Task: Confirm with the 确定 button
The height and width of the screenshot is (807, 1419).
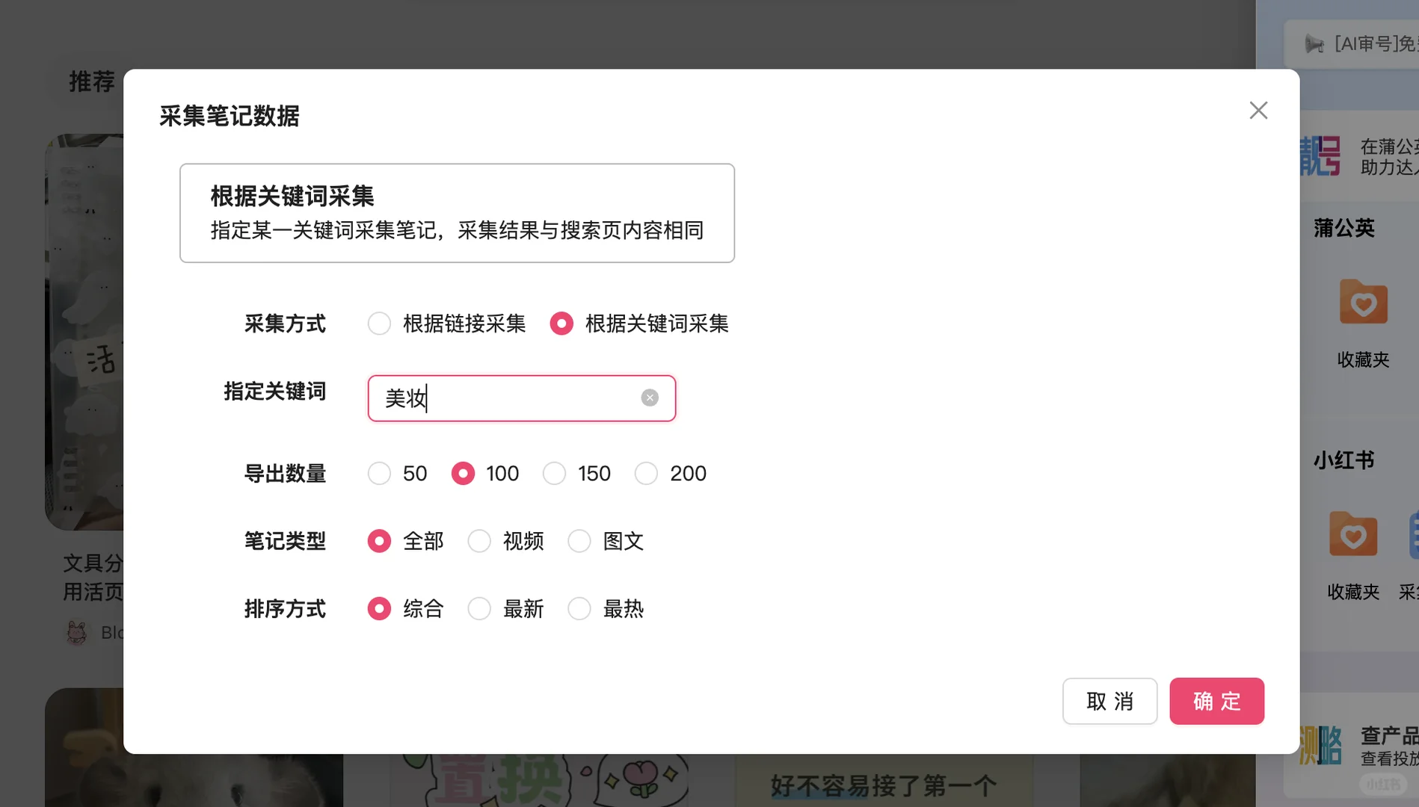Action: click(1216, 701)
